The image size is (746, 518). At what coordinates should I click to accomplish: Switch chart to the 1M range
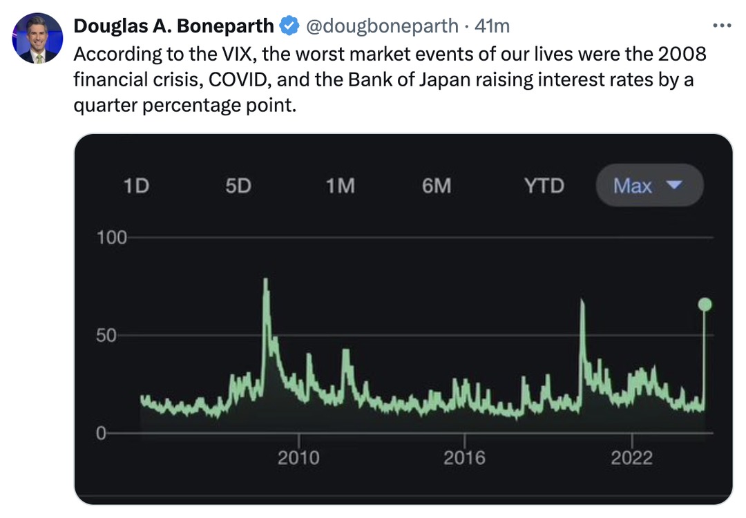340,186
